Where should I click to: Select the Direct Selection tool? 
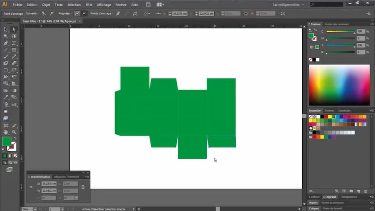(x=14, y=29)
